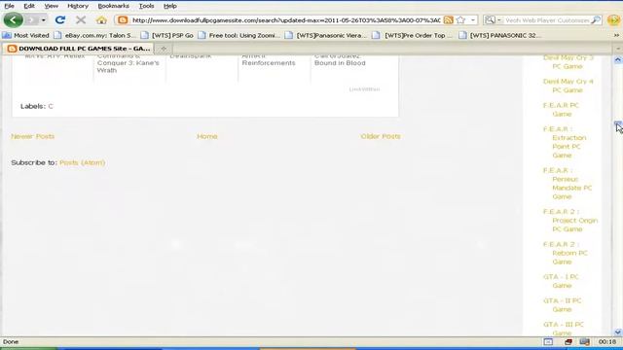Viewport: 623px width, 350px height.
Task: Open F.E.A.R : Perseus Mandate PC Game link
Action: point(568,184)
